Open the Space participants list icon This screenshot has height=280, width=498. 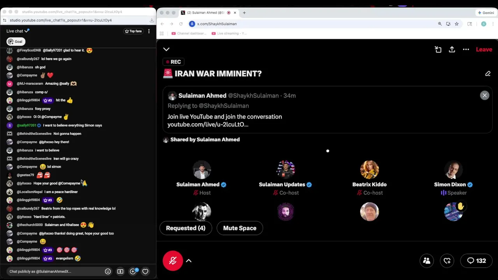[427, 261]
